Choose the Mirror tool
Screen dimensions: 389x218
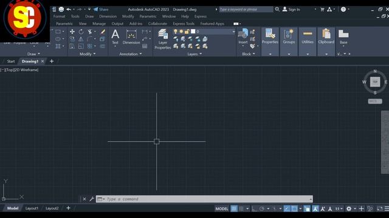(x=81, y=39)
